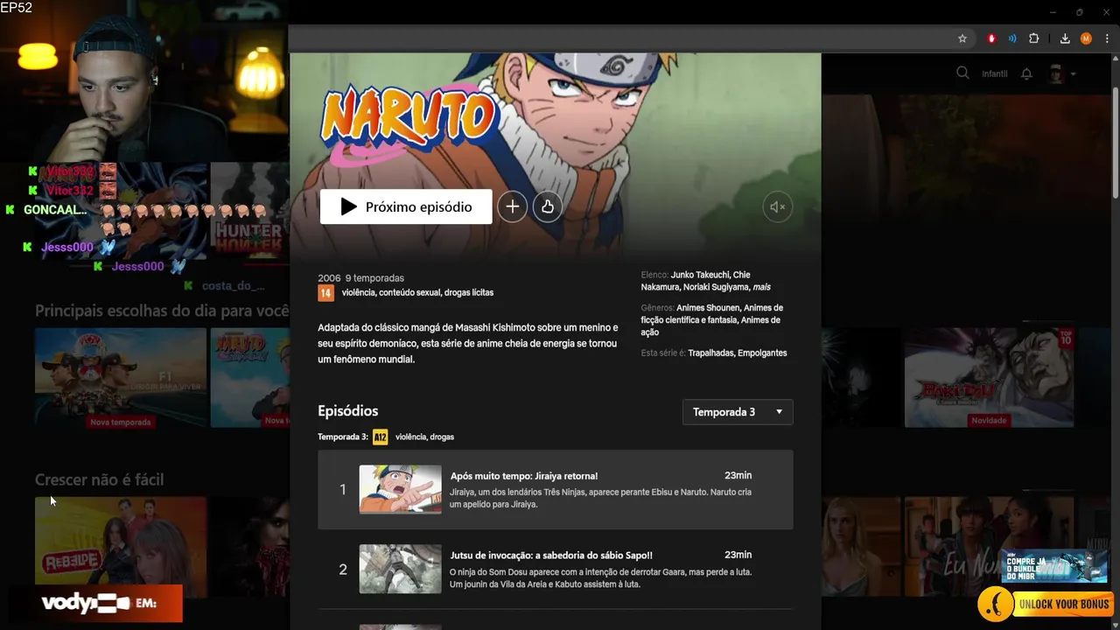Click the Próximo episódio play button
The image size is (1120, 630).
[406, 206]
